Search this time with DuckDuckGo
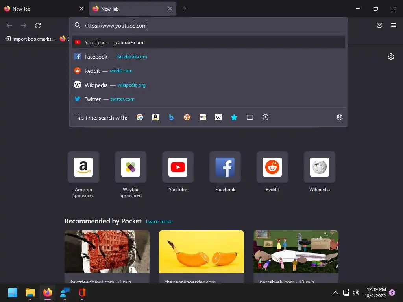This screenshot has width=403, height=302. click(x=187, y=117)
